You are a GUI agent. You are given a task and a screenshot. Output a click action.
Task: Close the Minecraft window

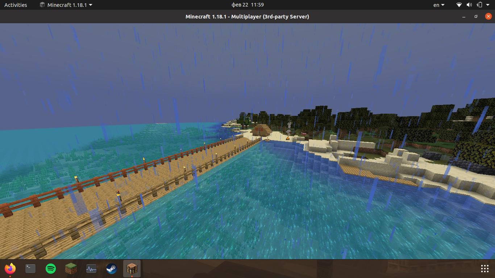[488, 17]
